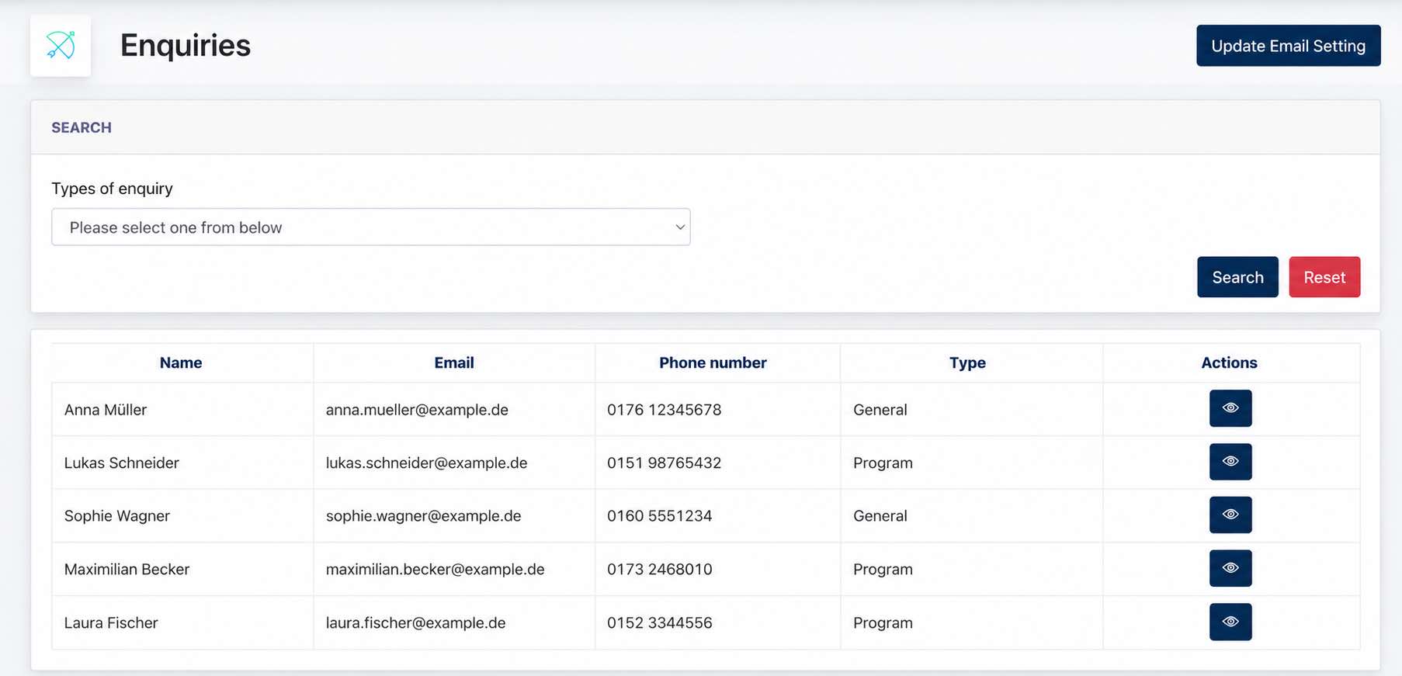Select the name Laura Fischer
The width and height of the screenshot is (1402, 676).
pos(111,622)
